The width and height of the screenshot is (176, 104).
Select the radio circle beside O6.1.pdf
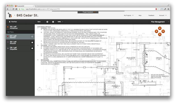point(8,48)
